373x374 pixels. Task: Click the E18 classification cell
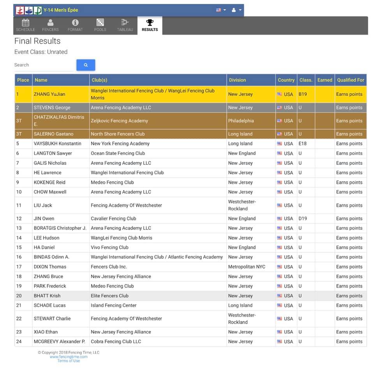click(x=306, y=144)
